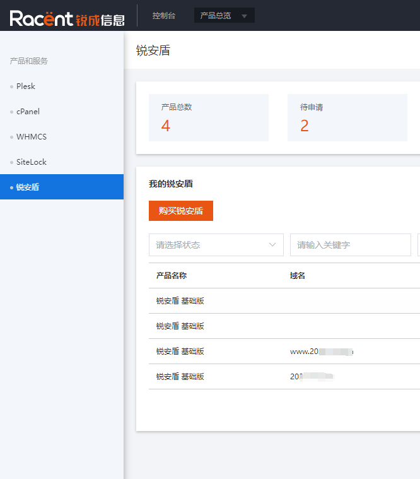Focus the 请输入关键字 keyword search field
This screenshot has height=479, width=420.
click(351, 245)
